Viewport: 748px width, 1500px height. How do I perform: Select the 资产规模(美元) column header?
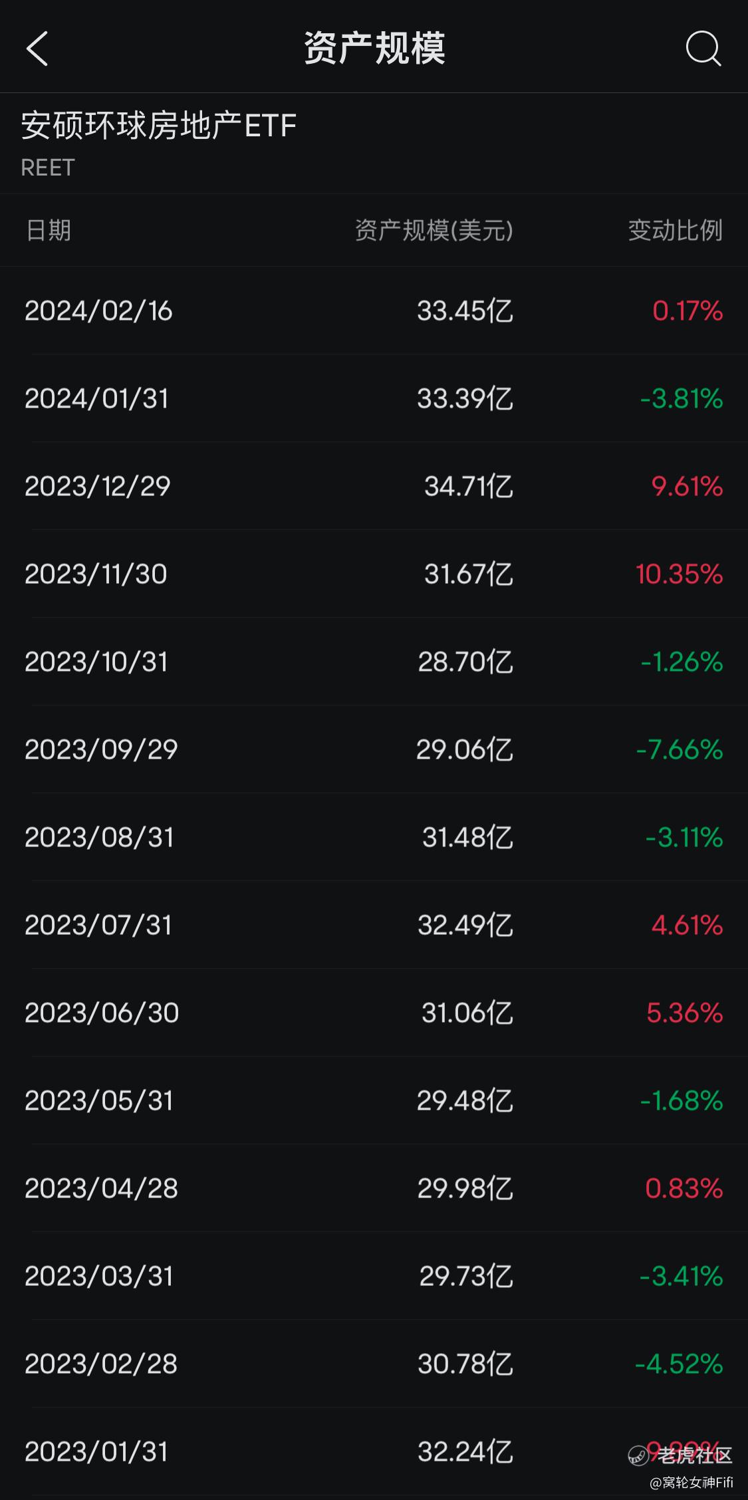[x=434, y=230]
